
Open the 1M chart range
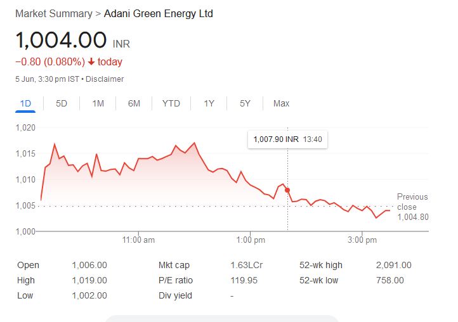[98, 103]
